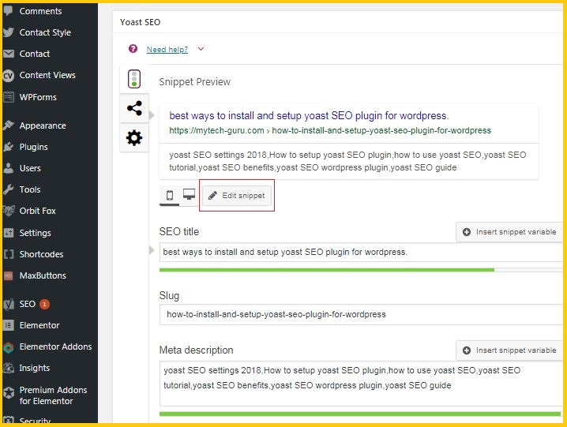Click the purple question mark help icon
567x427 pixels.
pos(133,49)
